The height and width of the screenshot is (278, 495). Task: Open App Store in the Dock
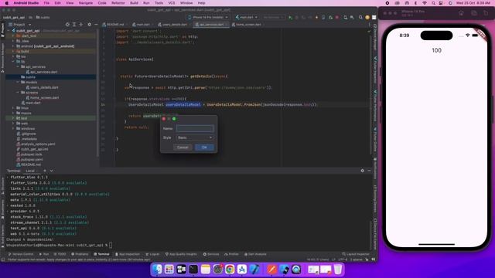(242, 270)
